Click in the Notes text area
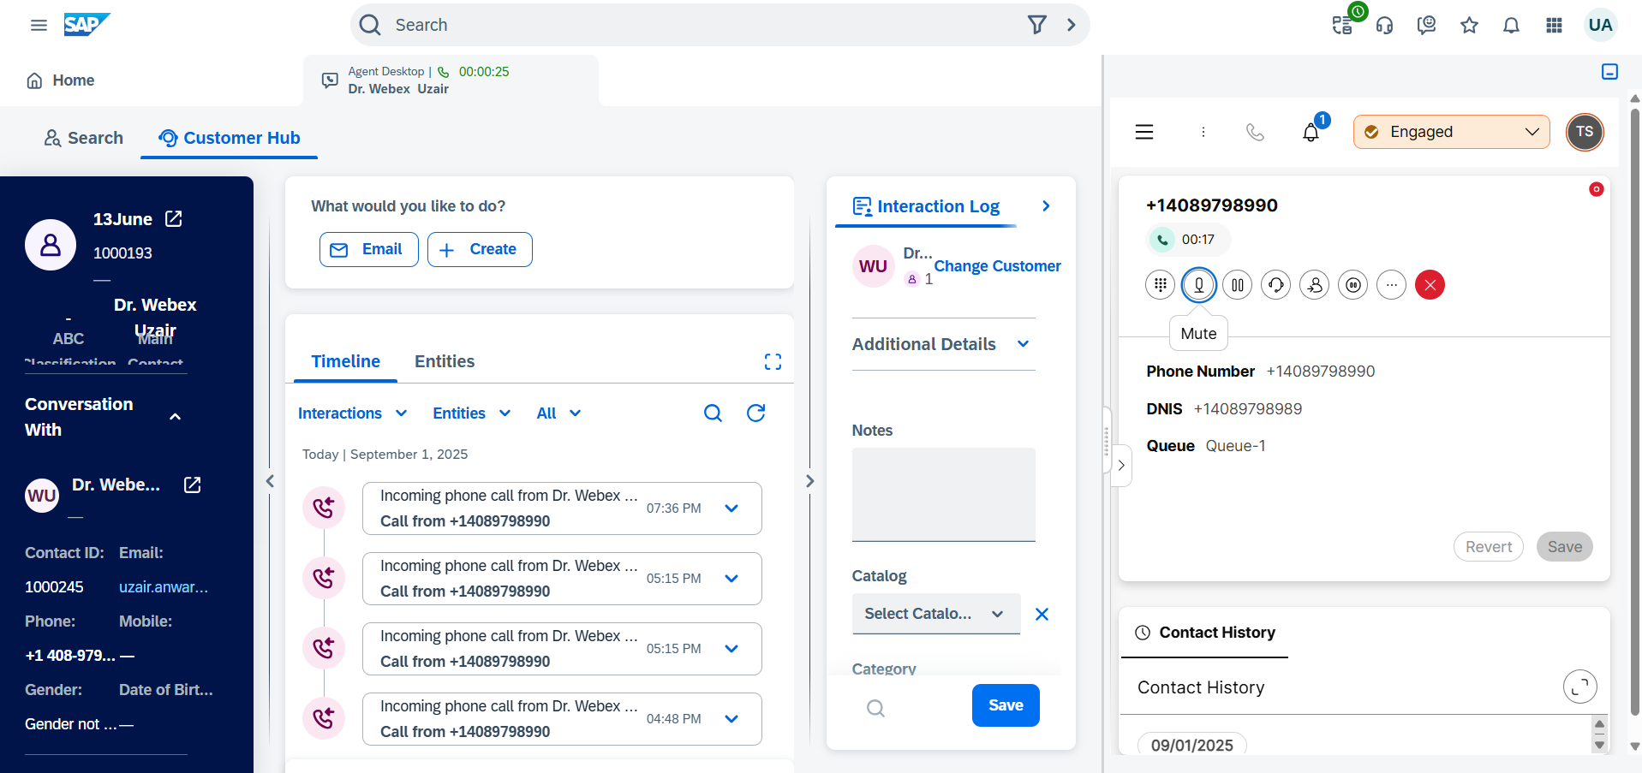Image resolution: width=1642 pixels, height=773 pixels. tap(943, 494)
